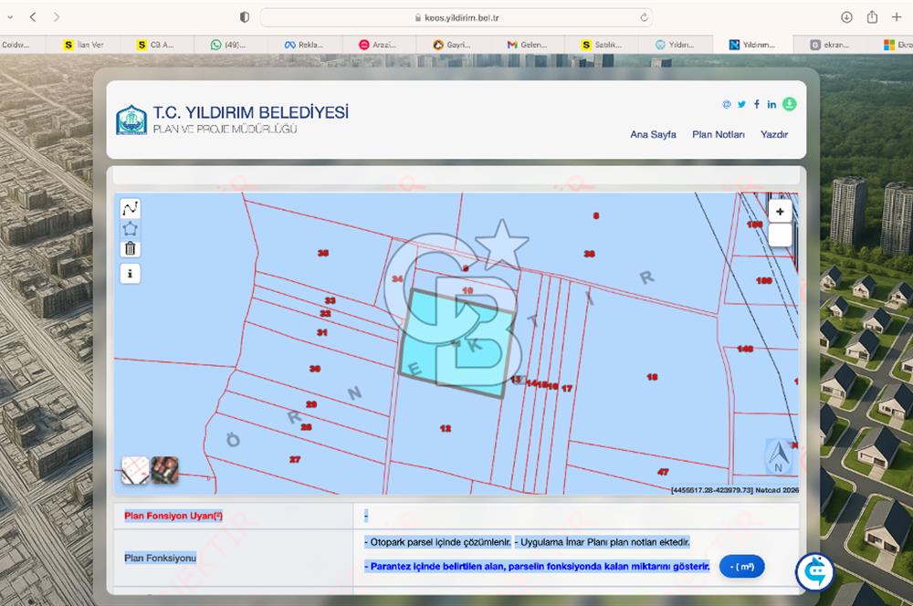913x606 pixels.
Task: Select the polyline measure tool
Action: (x=130, y=208)
